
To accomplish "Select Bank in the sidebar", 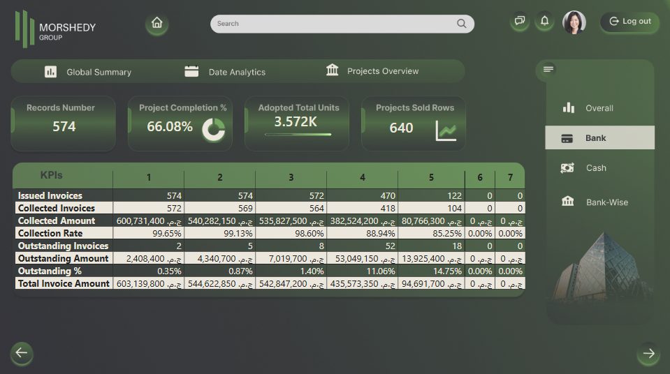I will [x=600, y=137].
